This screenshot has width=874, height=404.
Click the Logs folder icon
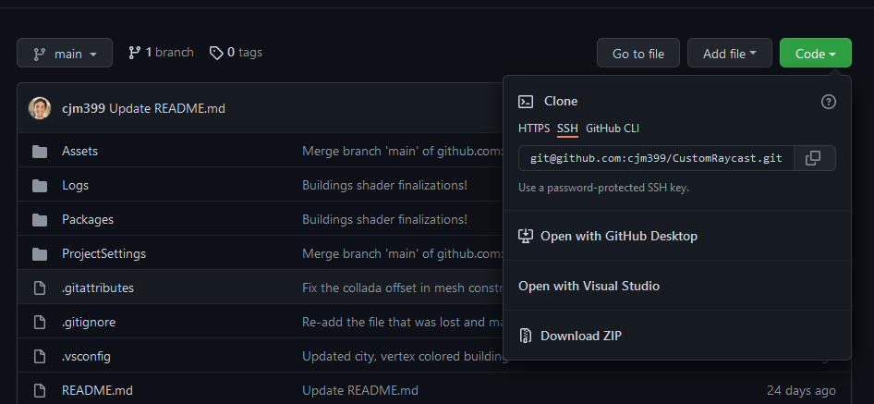point(40,185)
